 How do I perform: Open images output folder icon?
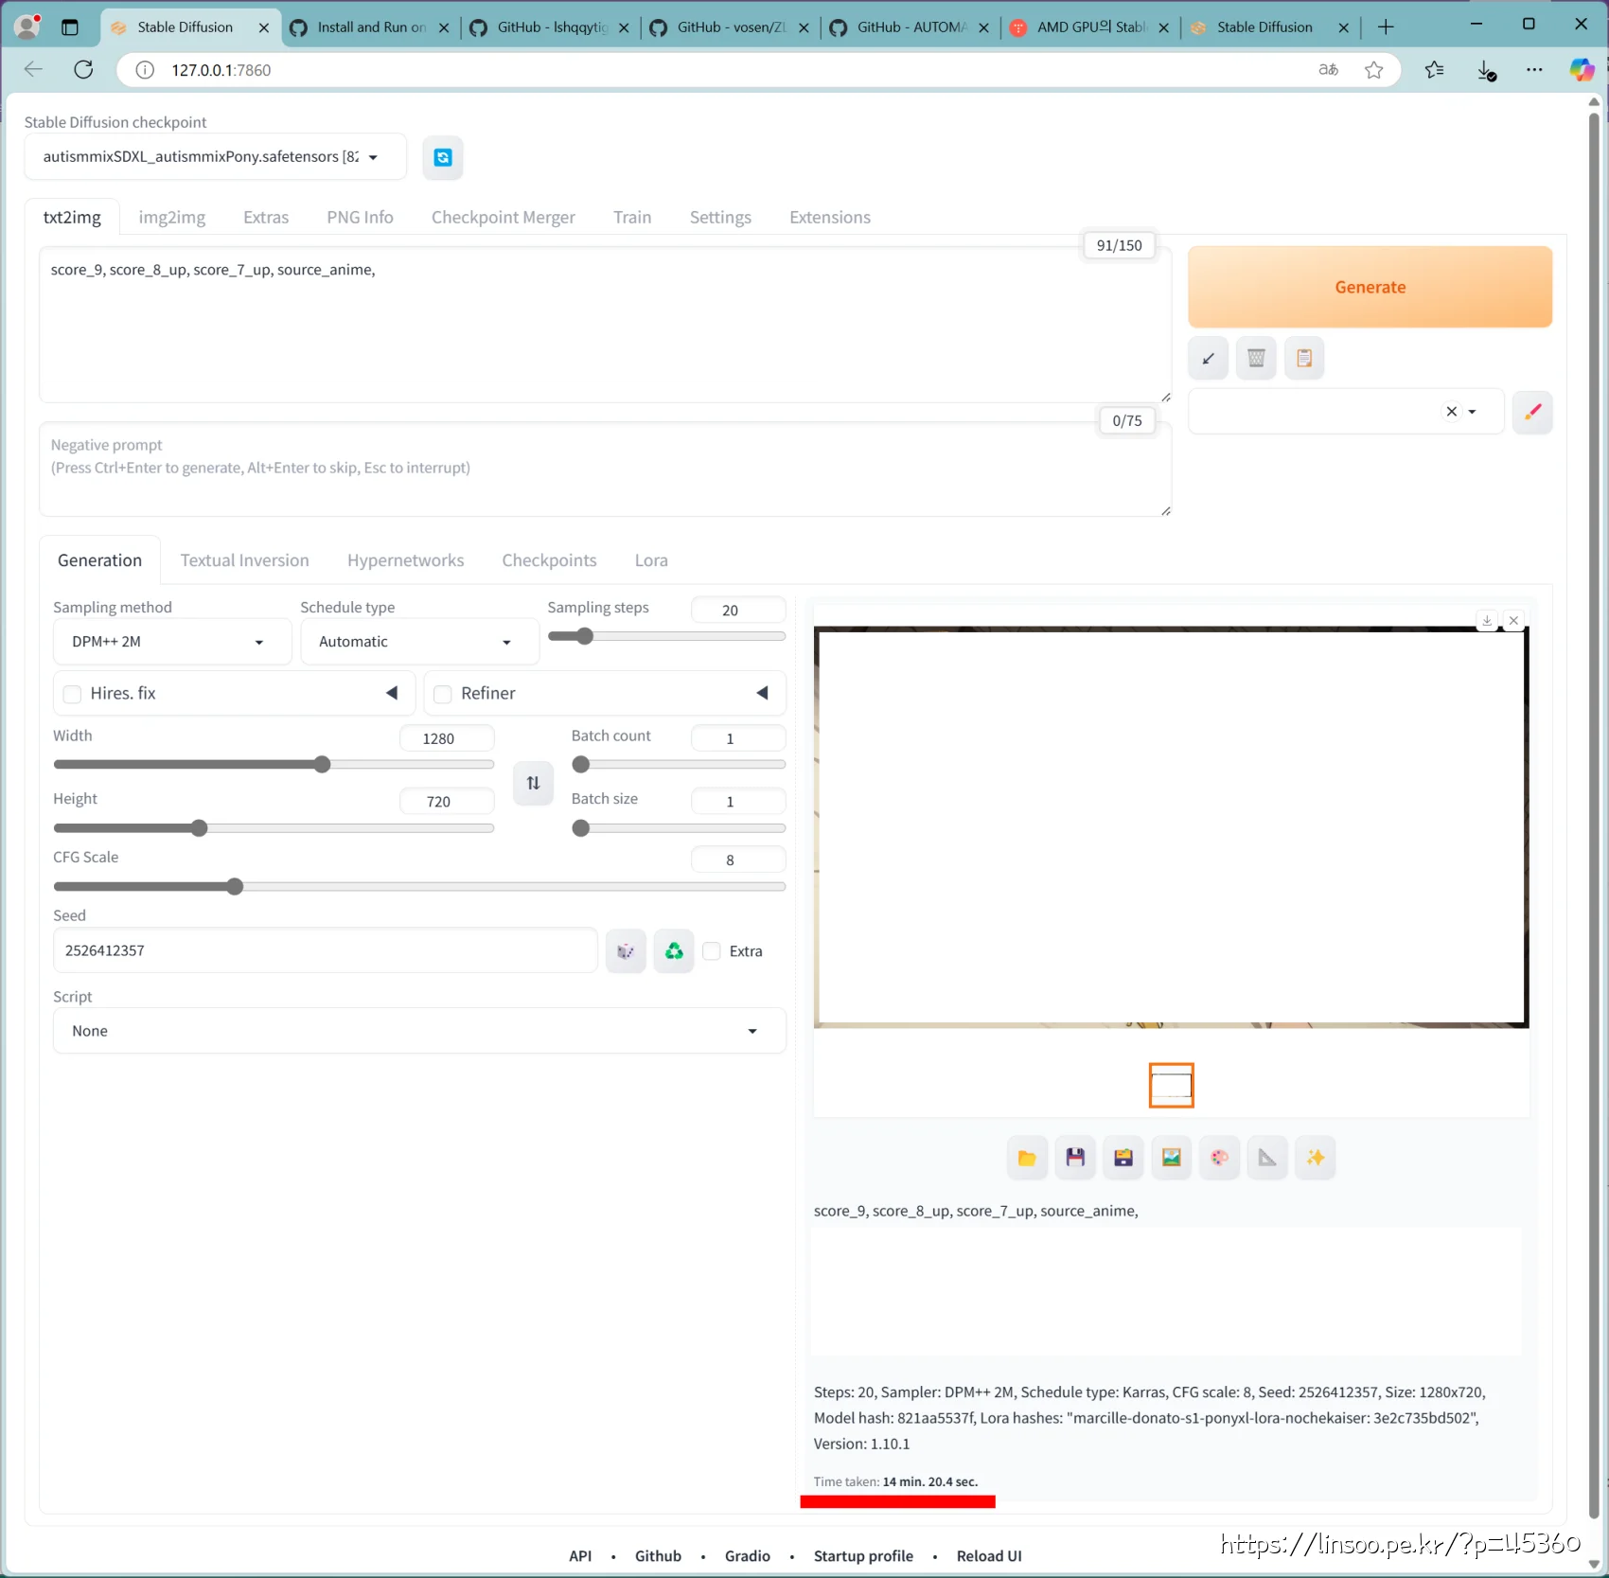(1027, 1158)
